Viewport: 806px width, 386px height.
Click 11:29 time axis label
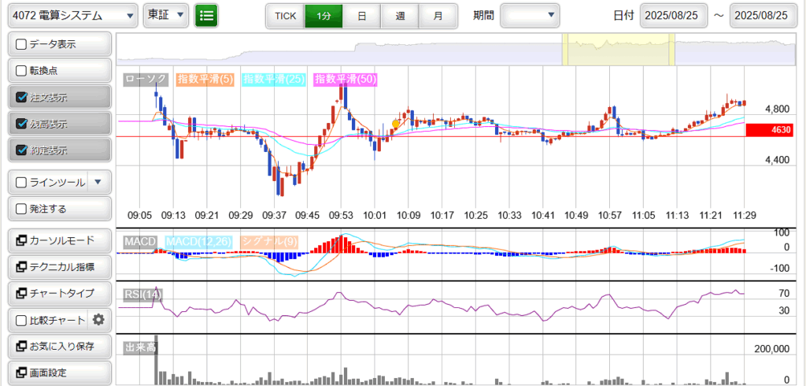click(x=745, y=214)
